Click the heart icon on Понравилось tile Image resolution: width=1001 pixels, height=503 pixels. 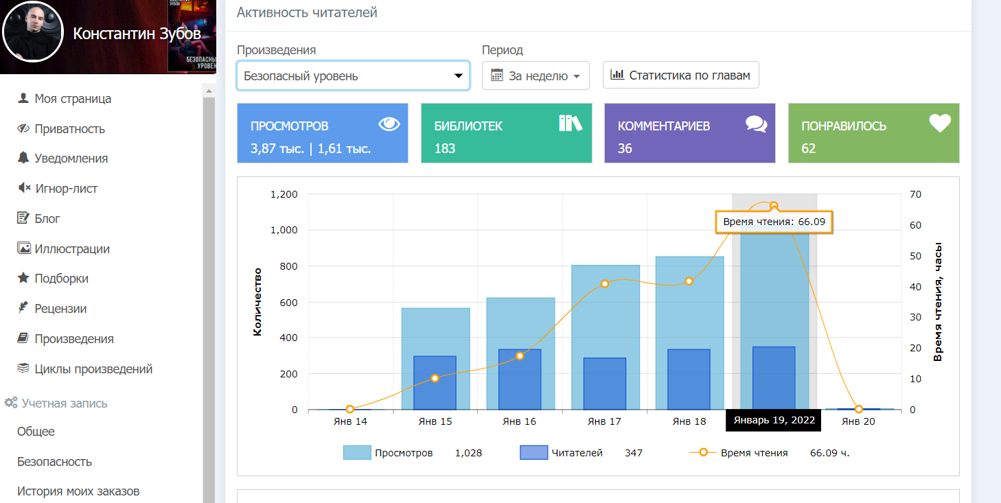(x=939, y=124)
